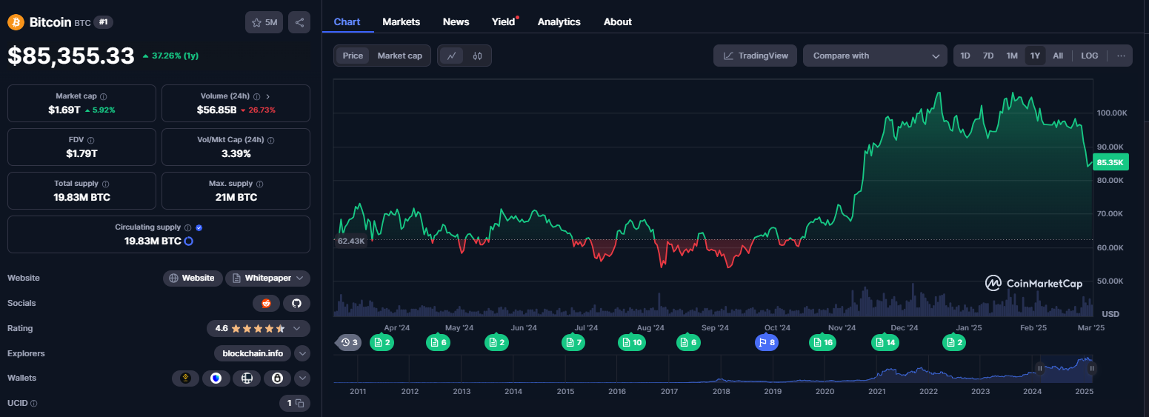Open the GitHub social link
The height and width of the screenshot is (417, 1149).
coord(296,303)
